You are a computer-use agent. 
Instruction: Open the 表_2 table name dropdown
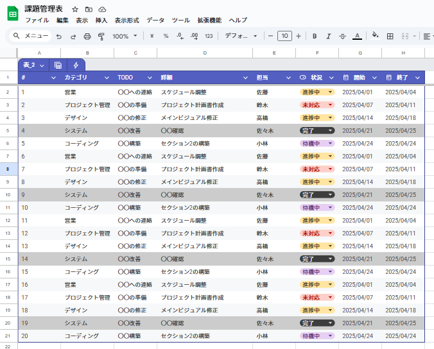(42, 65)
